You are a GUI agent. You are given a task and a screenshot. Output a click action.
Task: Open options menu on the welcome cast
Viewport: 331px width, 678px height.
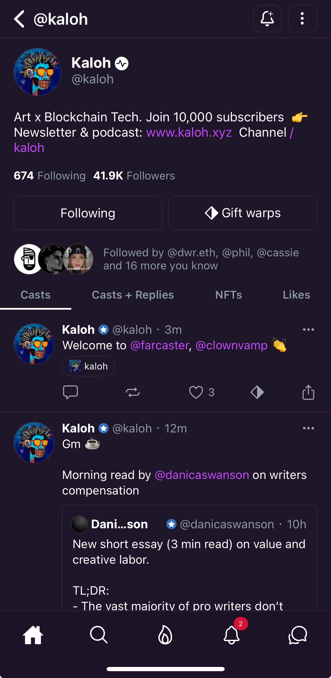(308, 330)
